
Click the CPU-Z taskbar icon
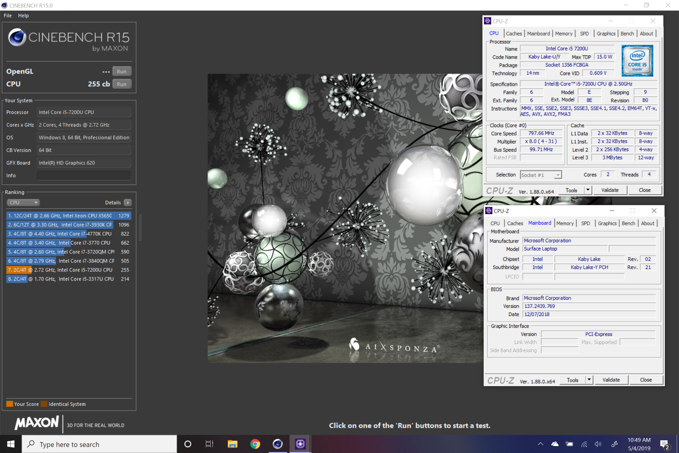coord(300,444)
